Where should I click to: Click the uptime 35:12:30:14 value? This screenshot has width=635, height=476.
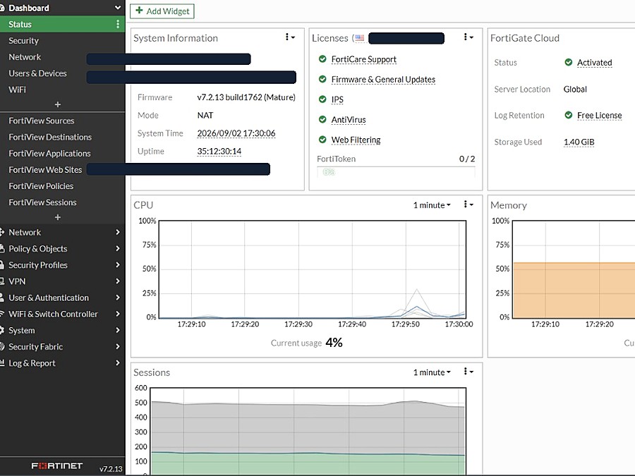point(219,151)
